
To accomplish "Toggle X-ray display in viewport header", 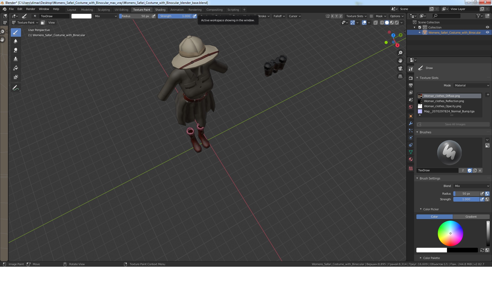I will 375,23.
